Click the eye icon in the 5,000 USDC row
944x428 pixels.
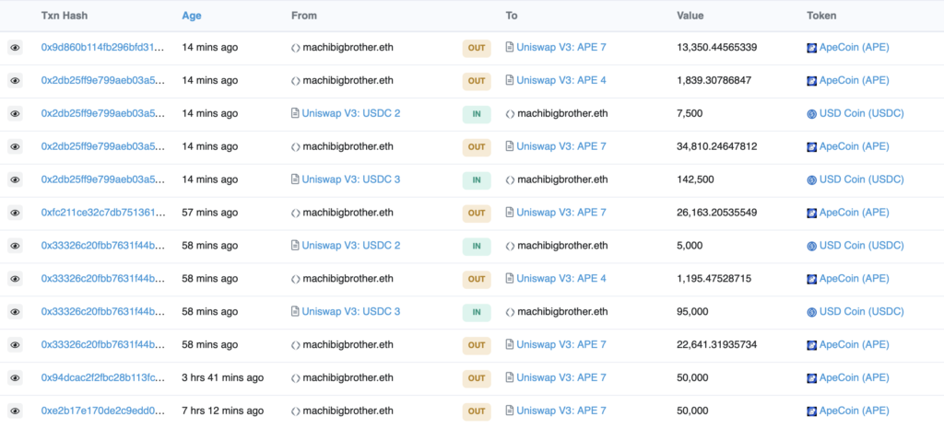click(15, 246)
